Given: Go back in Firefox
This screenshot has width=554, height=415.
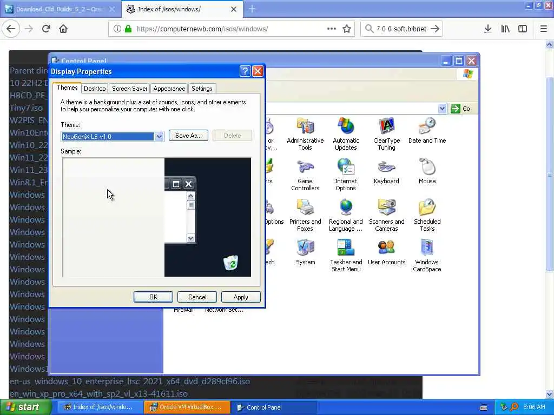Looking at the screenshot, I should (11, 29).
